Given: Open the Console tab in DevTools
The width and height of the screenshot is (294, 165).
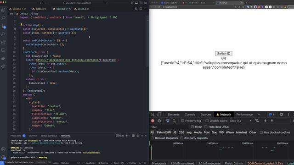Looking at the screenshot, I should [190, 115].
